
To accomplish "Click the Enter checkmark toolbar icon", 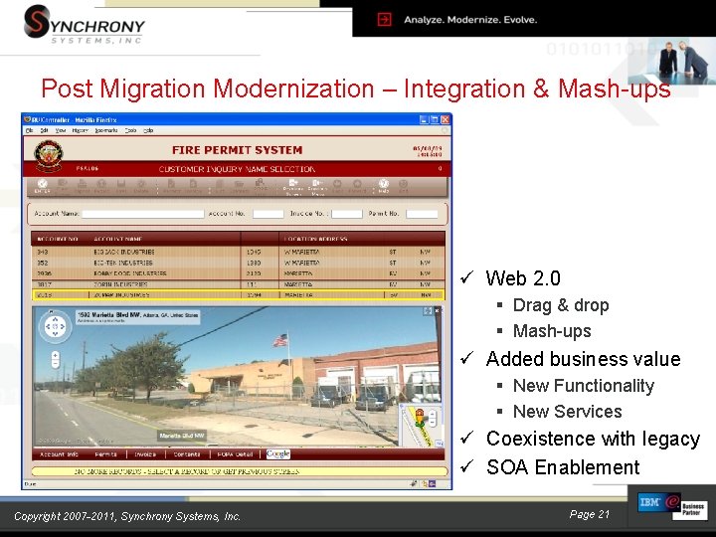I will point(42,186).
